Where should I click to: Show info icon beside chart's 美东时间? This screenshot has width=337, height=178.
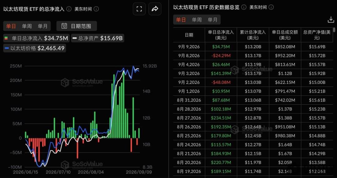click(96, 9)
